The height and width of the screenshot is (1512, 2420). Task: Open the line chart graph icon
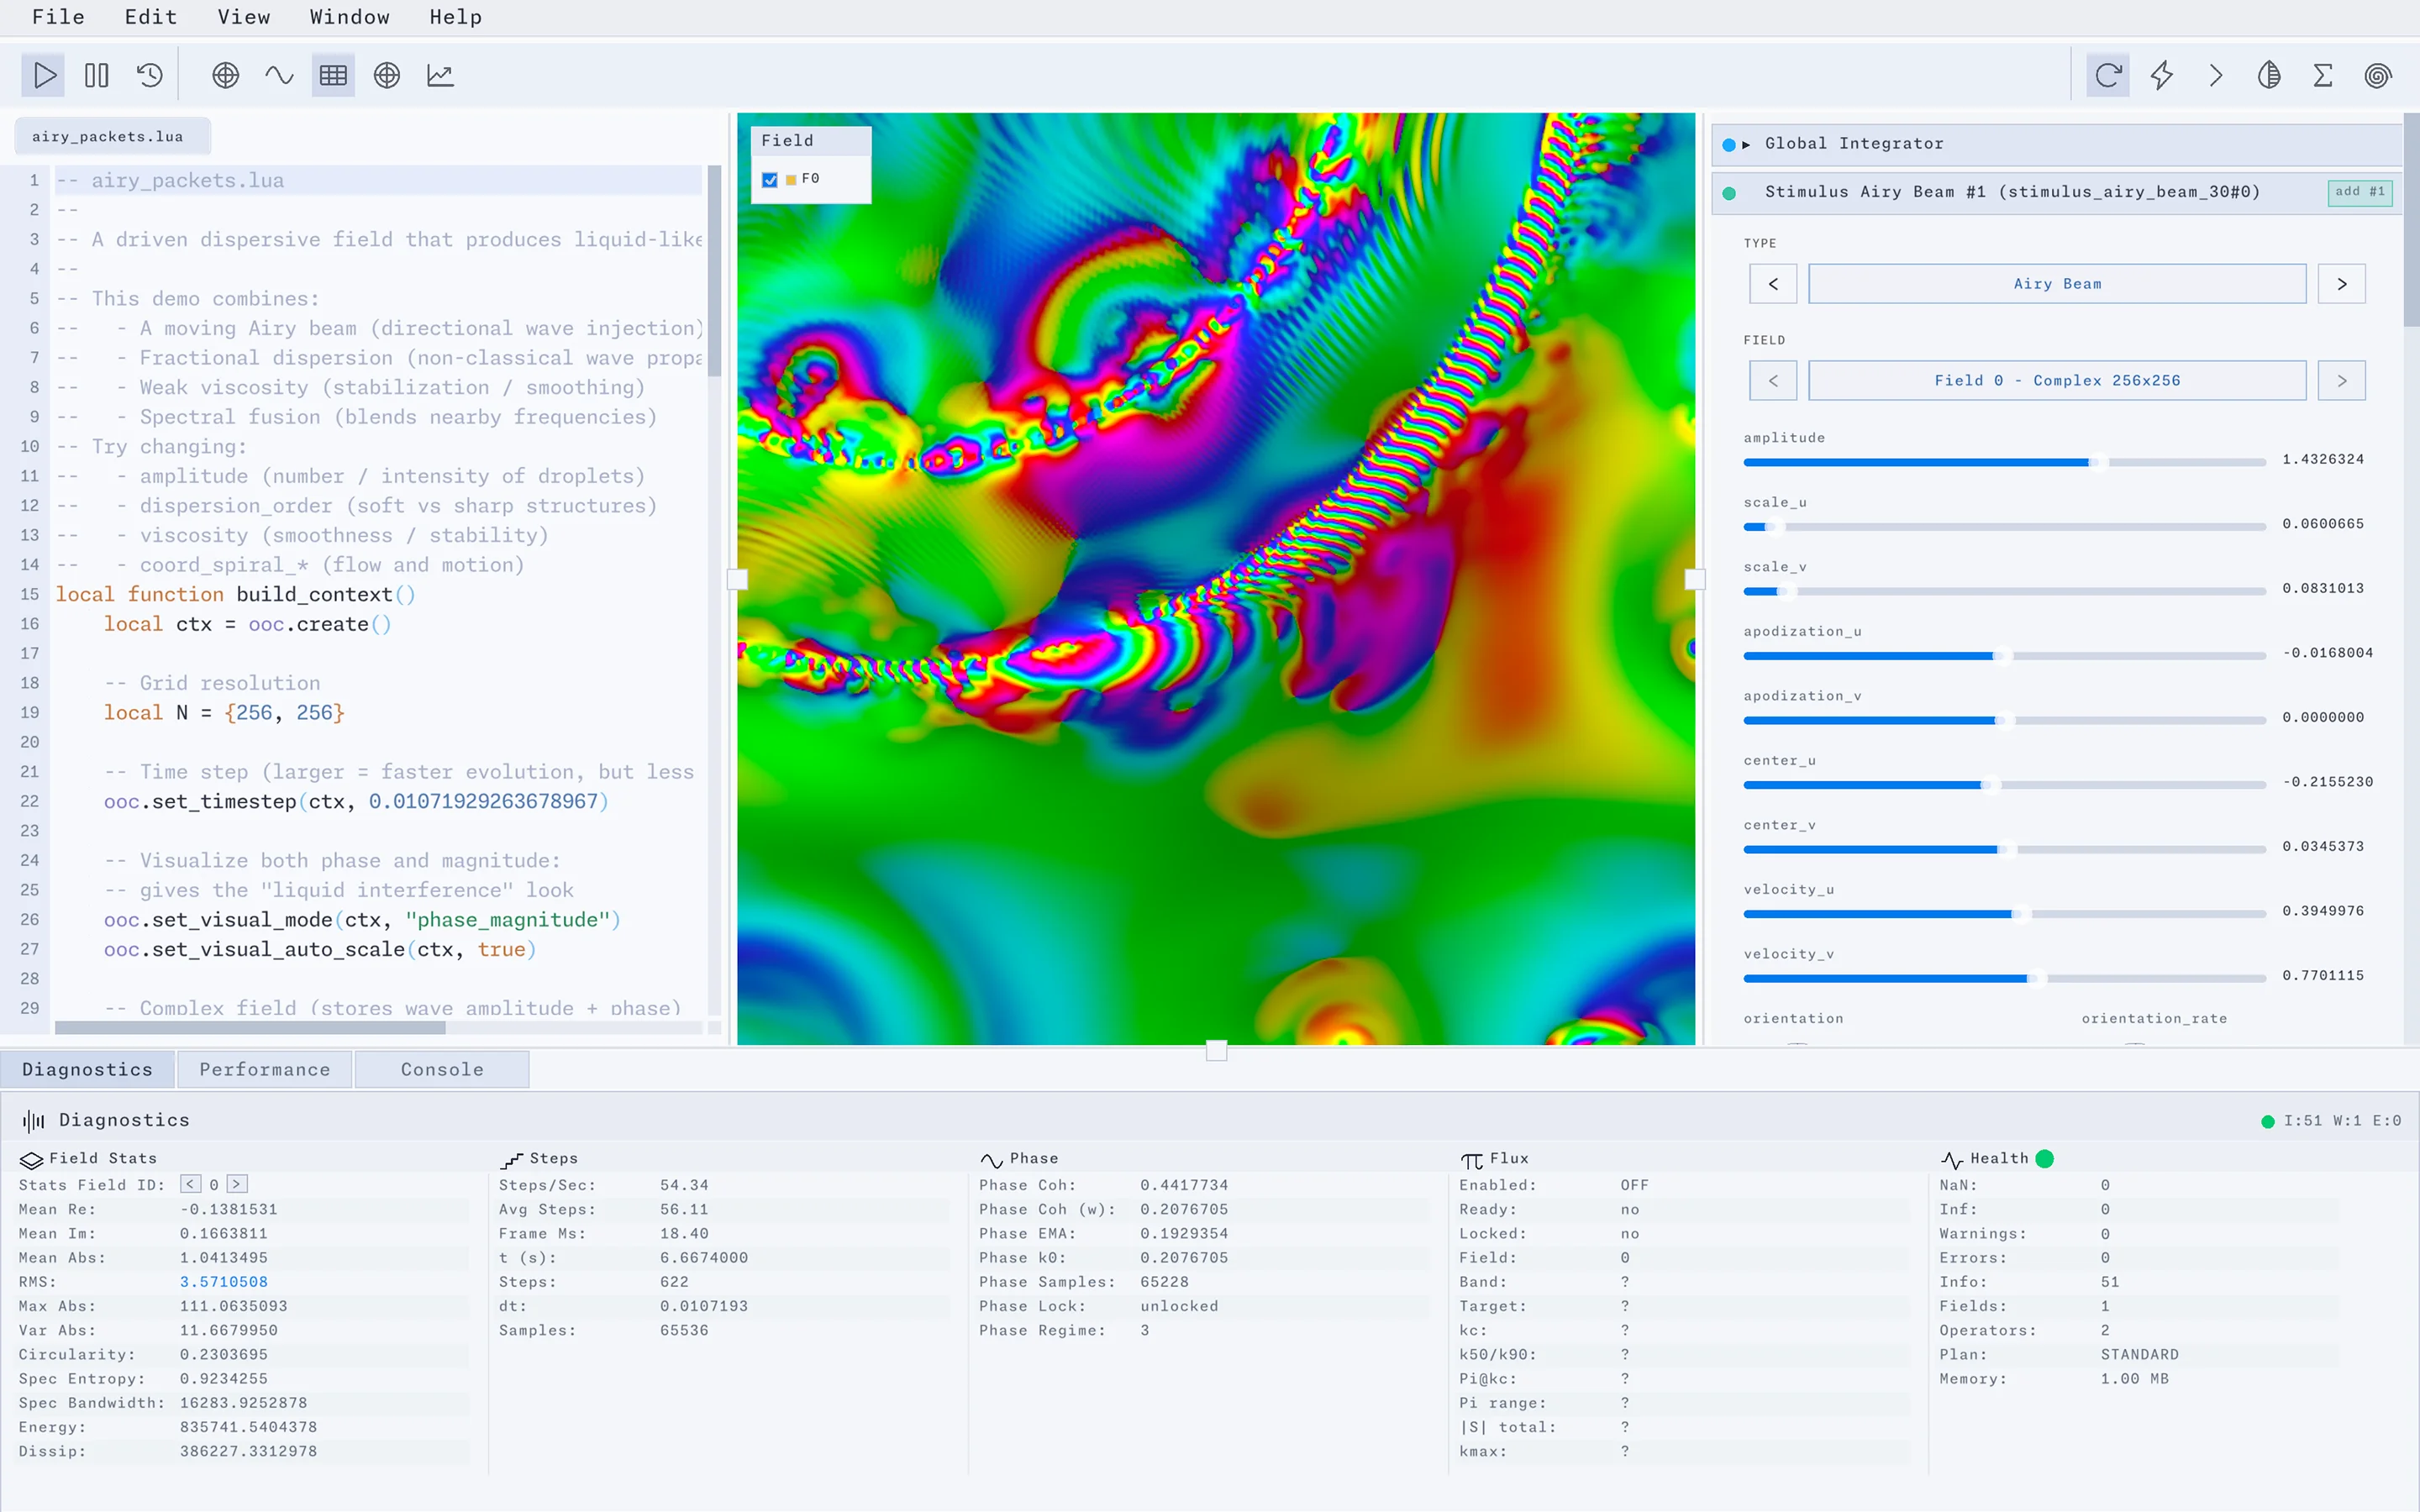coord(440,75)
